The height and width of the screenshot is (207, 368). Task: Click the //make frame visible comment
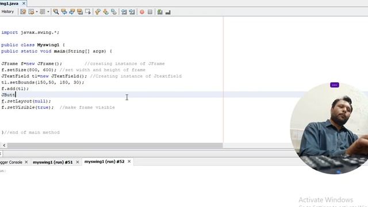pos(87,108)
